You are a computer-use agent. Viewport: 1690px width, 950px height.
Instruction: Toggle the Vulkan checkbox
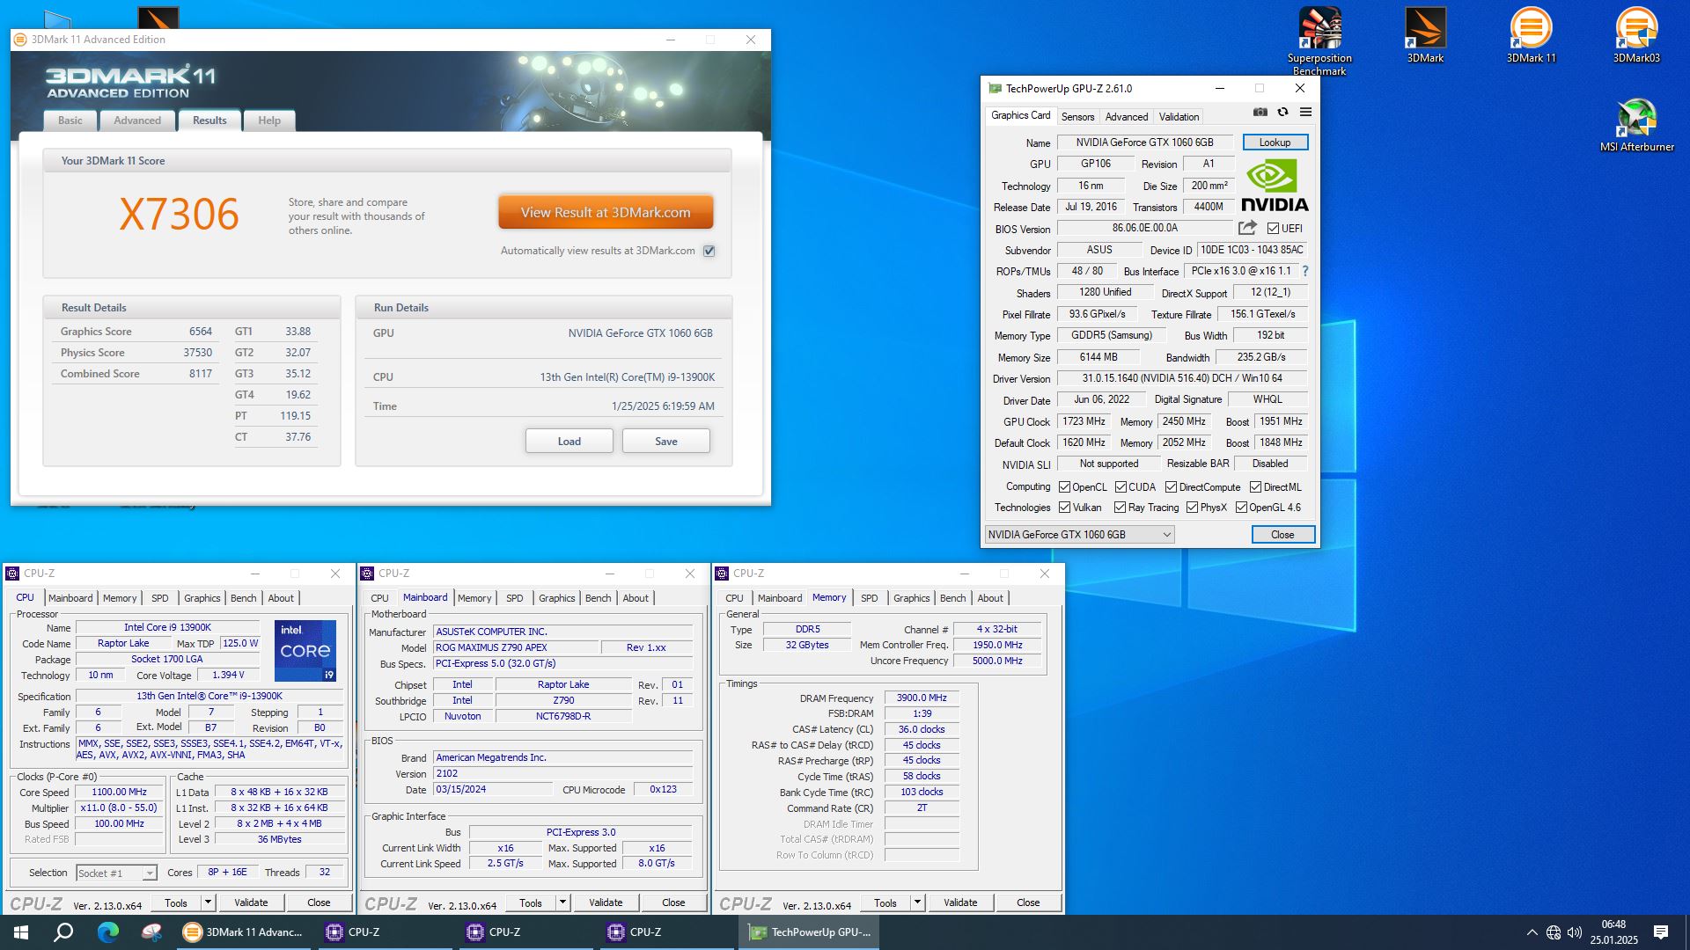pos(1064,508)
